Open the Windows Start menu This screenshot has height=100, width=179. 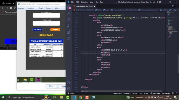click(x=3, y=97)
